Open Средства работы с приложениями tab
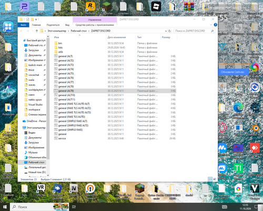Viewport: 263px width, 211px height. [95, 25]
